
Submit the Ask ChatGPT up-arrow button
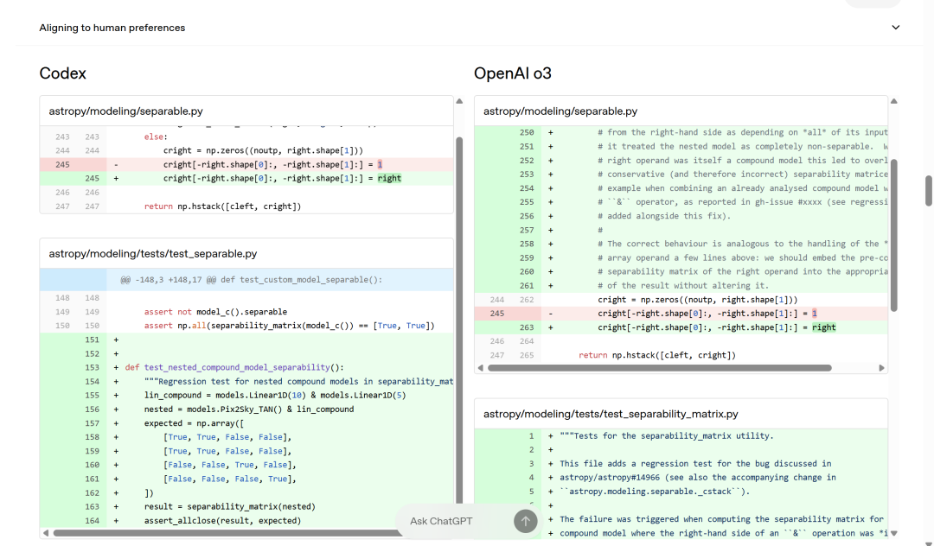click(x=526, y=521)
